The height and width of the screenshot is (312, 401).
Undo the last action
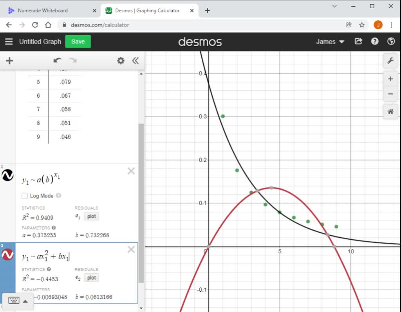pyautogui.click(x=58, y=61)
